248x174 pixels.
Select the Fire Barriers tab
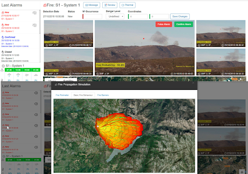coord(103,95)
